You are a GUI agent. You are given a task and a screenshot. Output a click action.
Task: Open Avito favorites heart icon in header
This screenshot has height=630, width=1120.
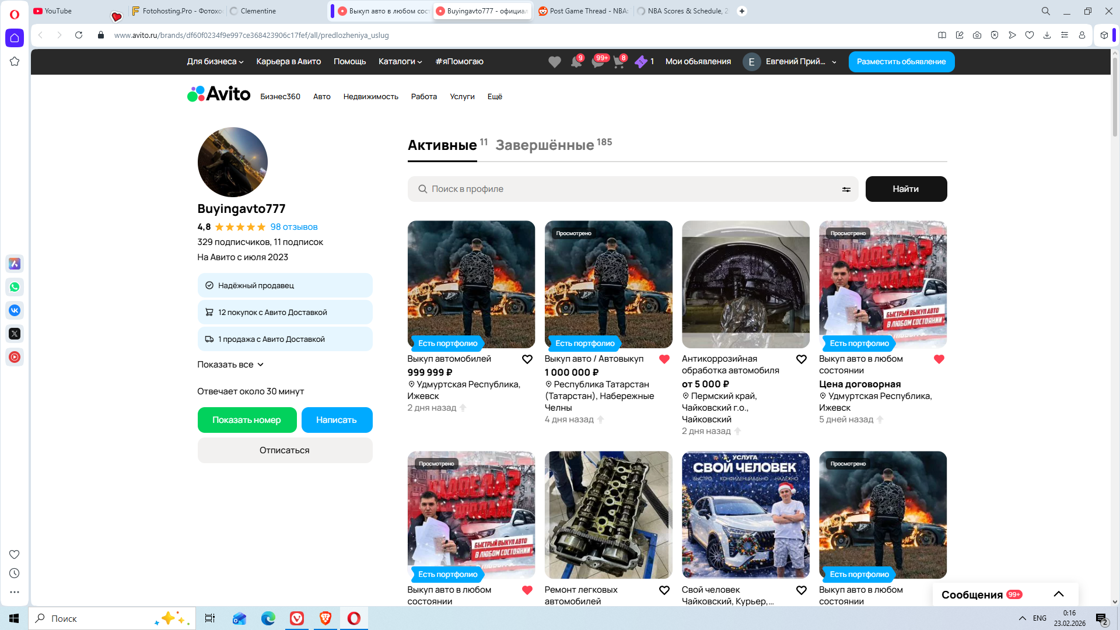(554, 62)
